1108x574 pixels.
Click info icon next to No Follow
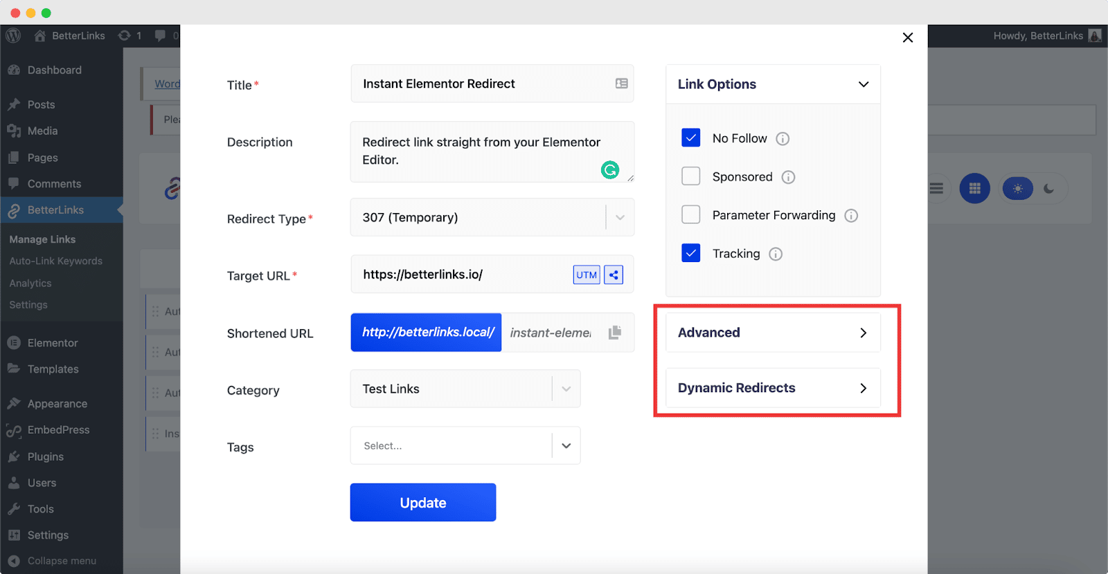(783, 139)
